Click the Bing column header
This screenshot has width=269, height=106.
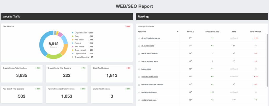[234, 32]
